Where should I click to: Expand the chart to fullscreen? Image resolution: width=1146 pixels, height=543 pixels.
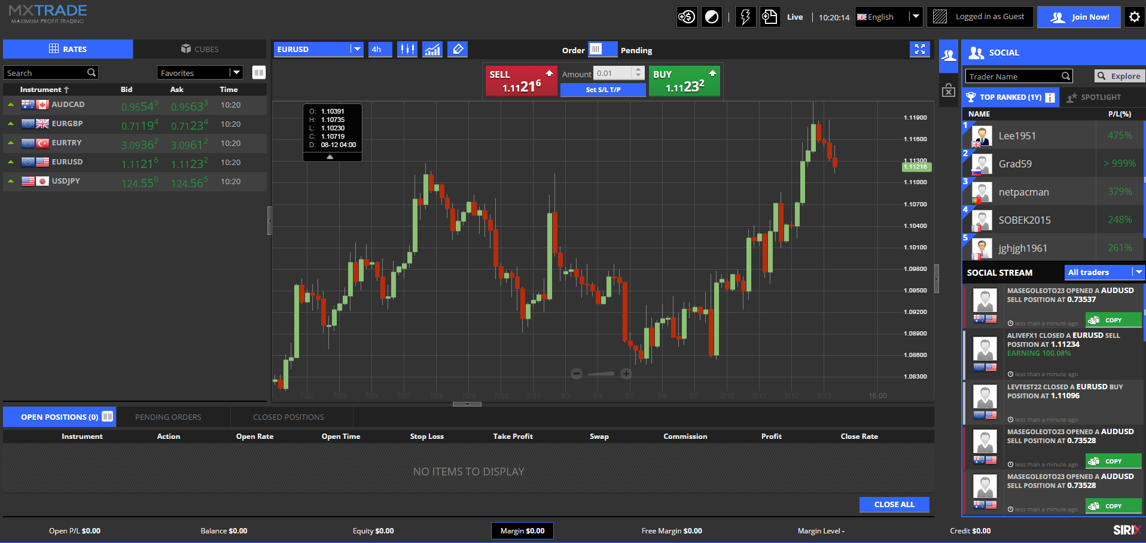[920, 49]
